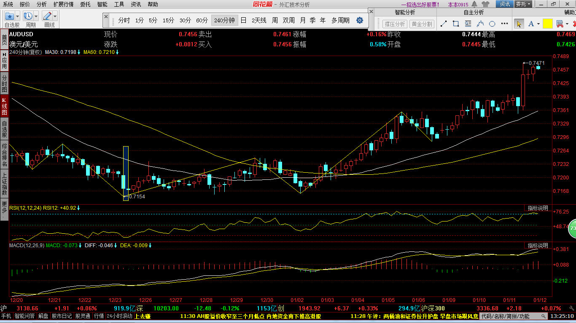This screenshot has height=323, width=576.
Task: Click the 智能问答 bottom button
Action: point(25,316)
